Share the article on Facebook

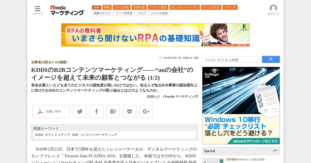point(96,112)
